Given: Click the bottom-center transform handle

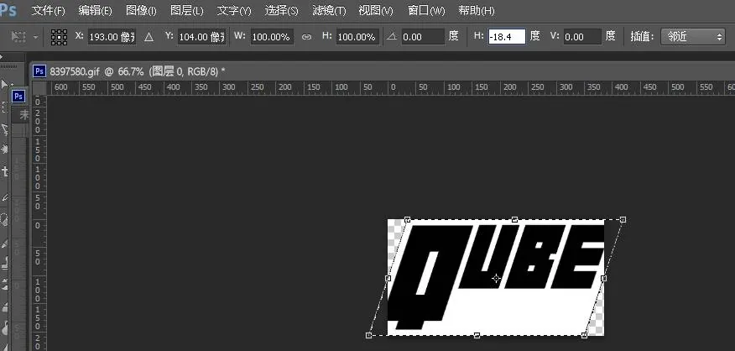Looking at the screenshot, I should 477,335.
